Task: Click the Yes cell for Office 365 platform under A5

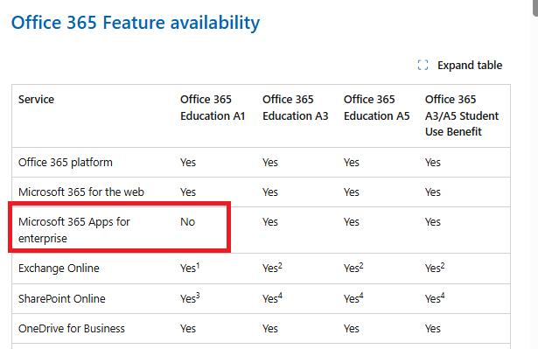Action: 352,163
